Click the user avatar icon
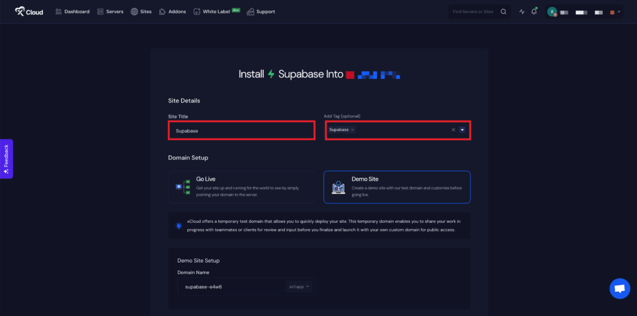 [552, 11]
